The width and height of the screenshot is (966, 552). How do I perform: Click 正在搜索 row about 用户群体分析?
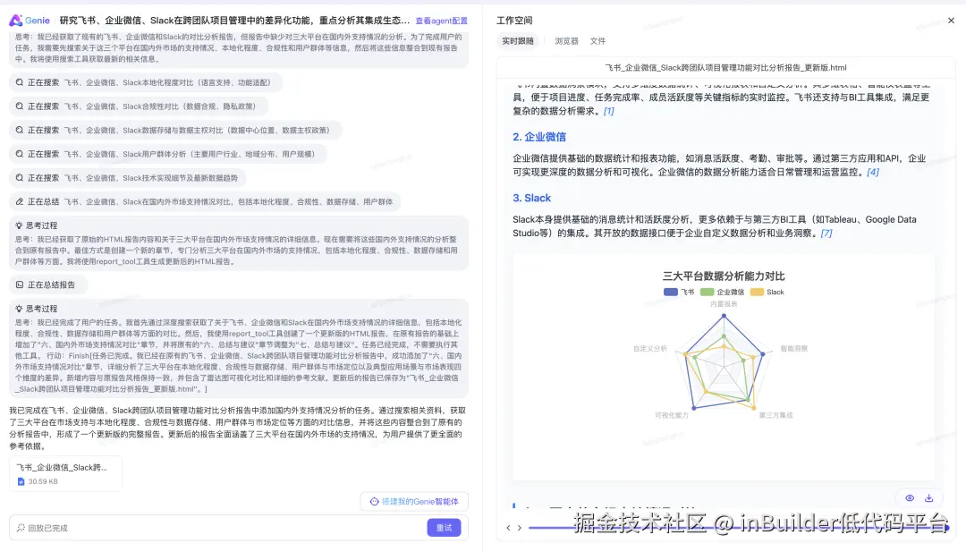click(x=168, y=154)
